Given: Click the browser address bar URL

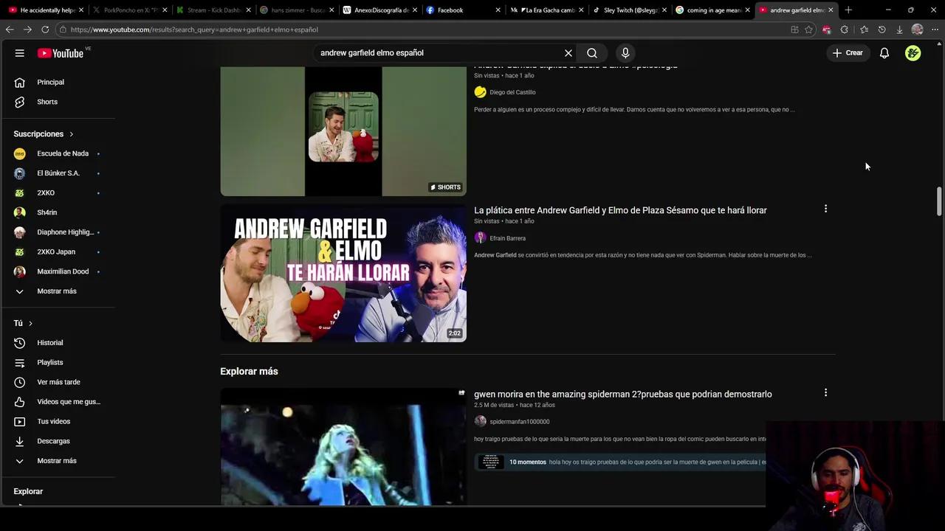Looking at the screenshot, I should [x=194, y=29].
